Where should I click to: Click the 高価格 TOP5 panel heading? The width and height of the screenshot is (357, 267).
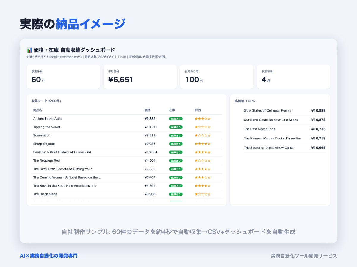click(x=245, y=101)
